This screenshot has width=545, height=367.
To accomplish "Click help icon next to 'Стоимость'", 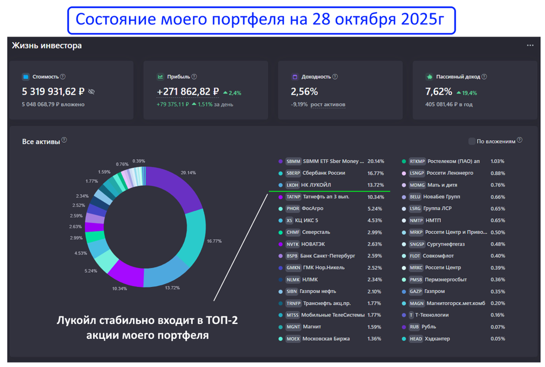I will click(63, 77).
